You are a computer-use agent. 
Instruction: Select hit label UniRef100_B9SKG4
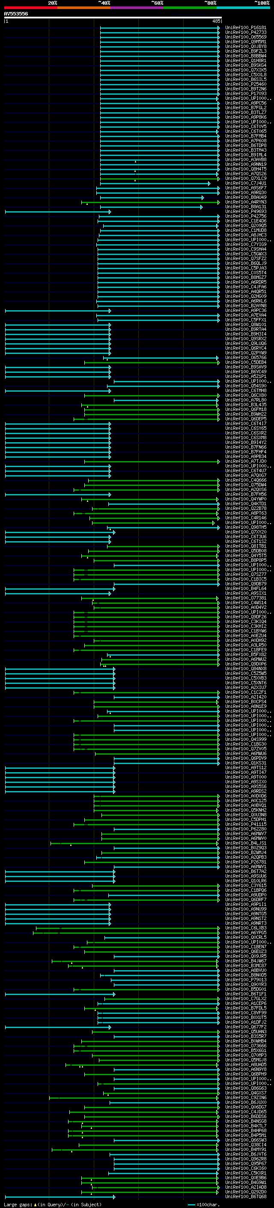click(x=245, y=65)
